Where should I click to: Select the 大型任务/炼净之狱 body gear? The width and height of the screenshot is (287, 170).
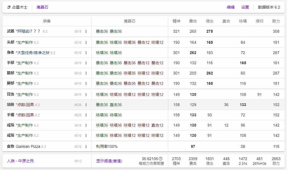pyautogui.click(x=33, y=53)
